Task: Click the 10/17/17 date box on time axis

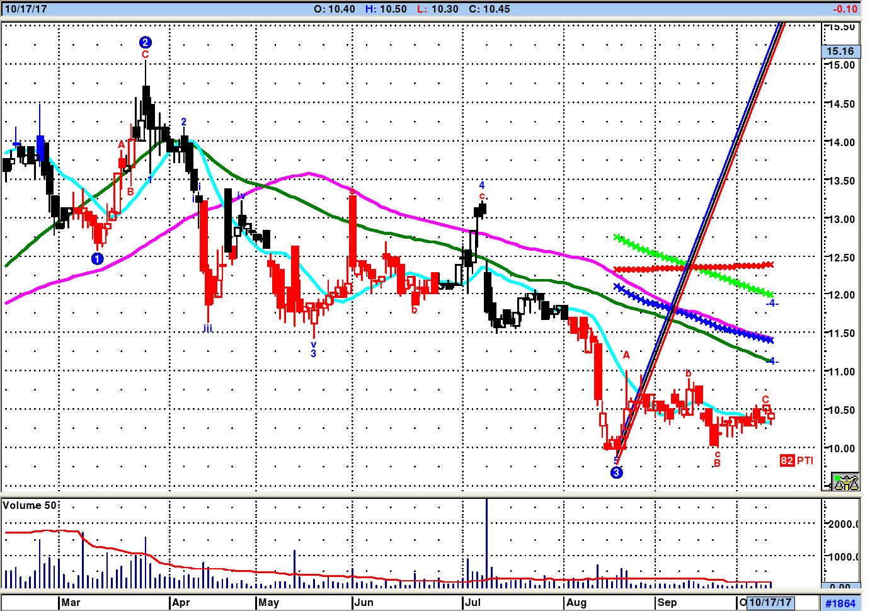Action: click(x=770, y=602)
